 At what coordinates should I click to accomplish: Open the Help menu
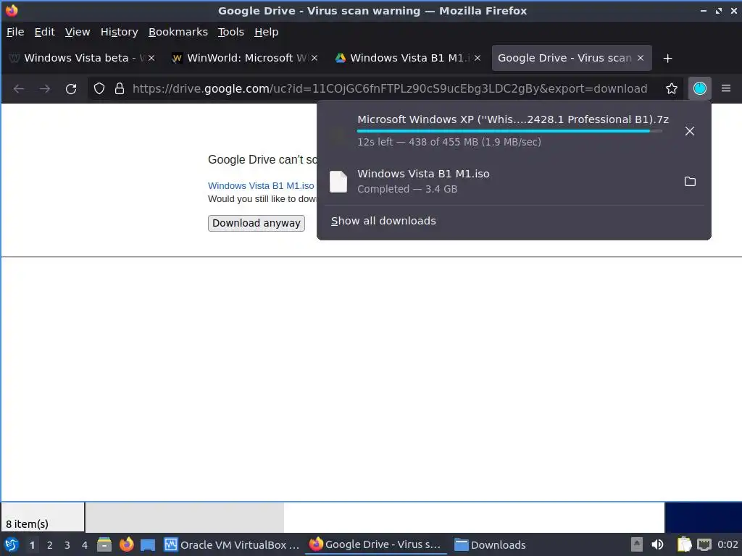point(267,32)
